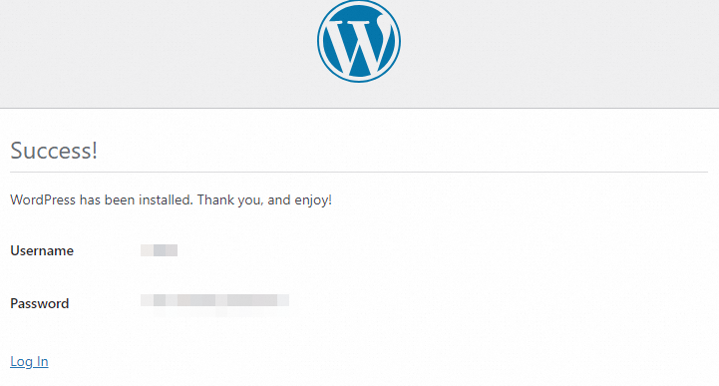
Task: Click the Password label
Action: (x=40, y=303)
